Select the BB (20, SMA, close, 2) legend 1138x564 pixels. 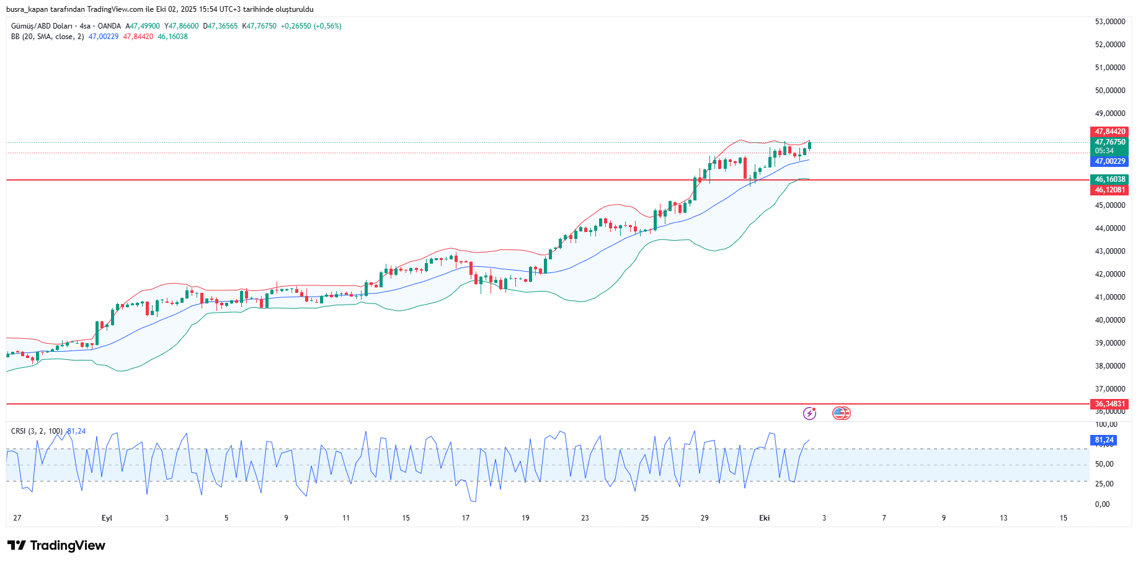(x=47, y=37)
